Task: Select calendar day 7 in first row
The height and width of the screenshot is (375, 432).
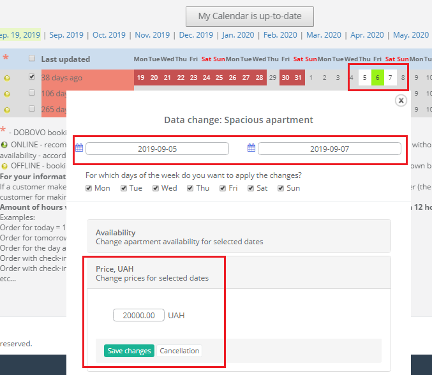Action: click(391, 78)
